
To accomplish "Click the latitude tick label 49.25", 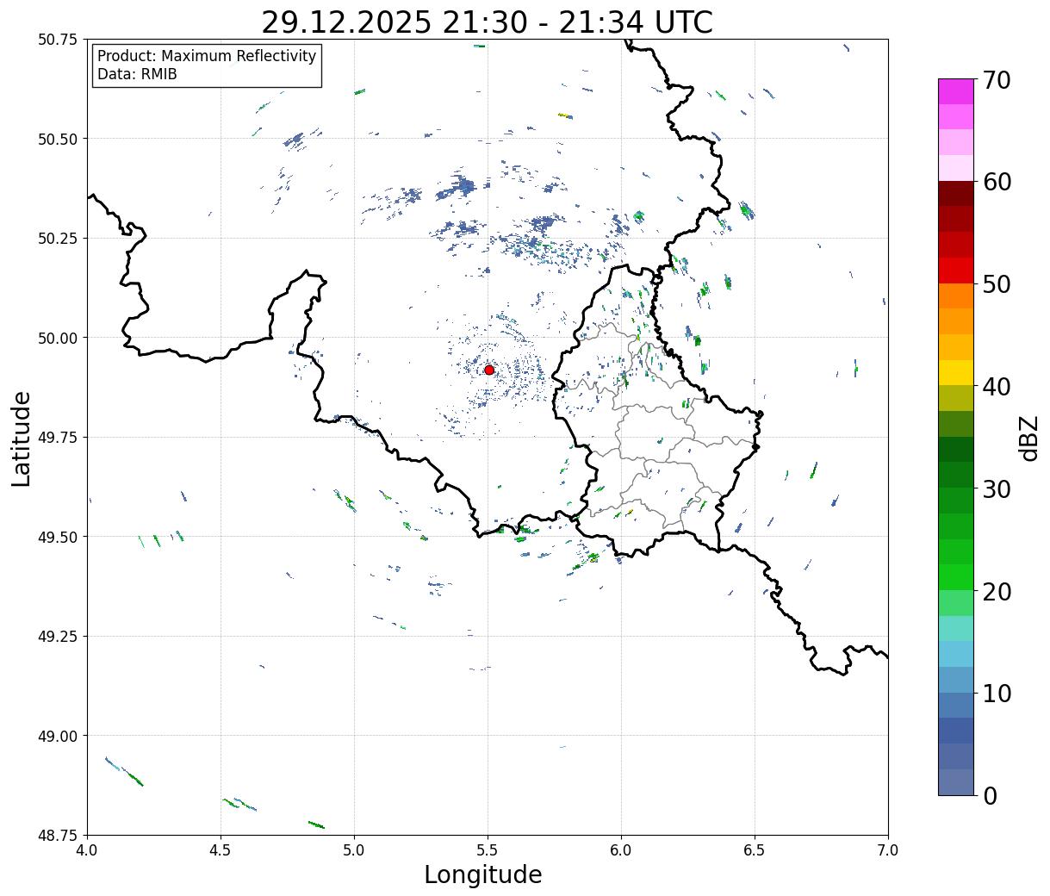I will pyautogui.click(x=58, y=637).
